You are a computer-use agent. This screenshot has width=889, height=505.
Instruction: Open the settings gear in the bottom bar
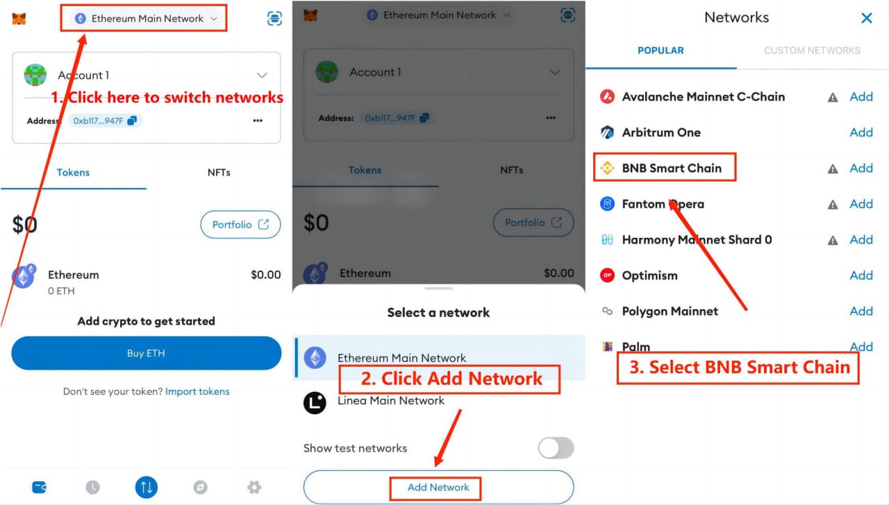coord(254,488)
